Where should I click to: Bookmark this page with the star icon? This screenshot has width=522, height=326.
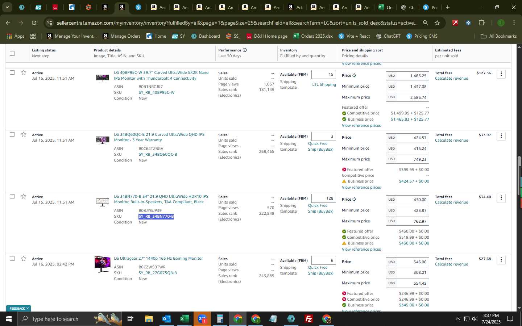point(437,23)
